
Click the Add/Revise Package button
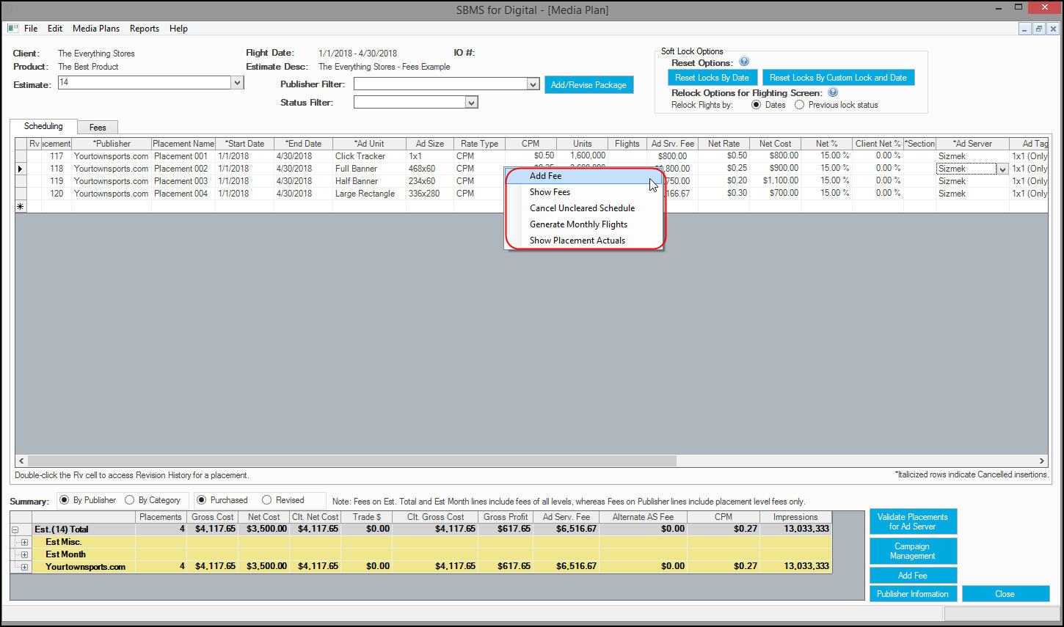tap(589, 85)
